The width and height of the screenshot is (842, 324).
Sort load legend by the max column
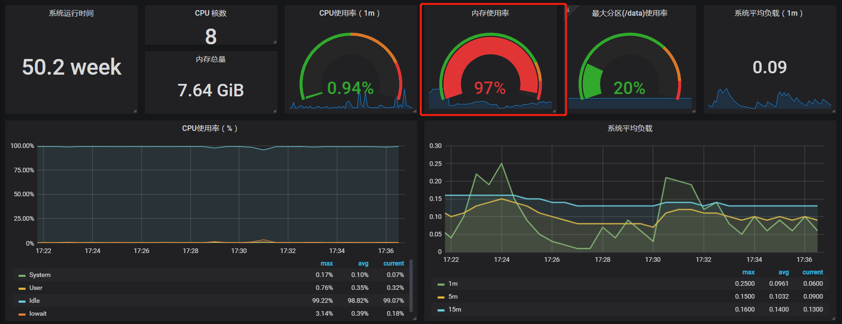[x=748, y=272]
